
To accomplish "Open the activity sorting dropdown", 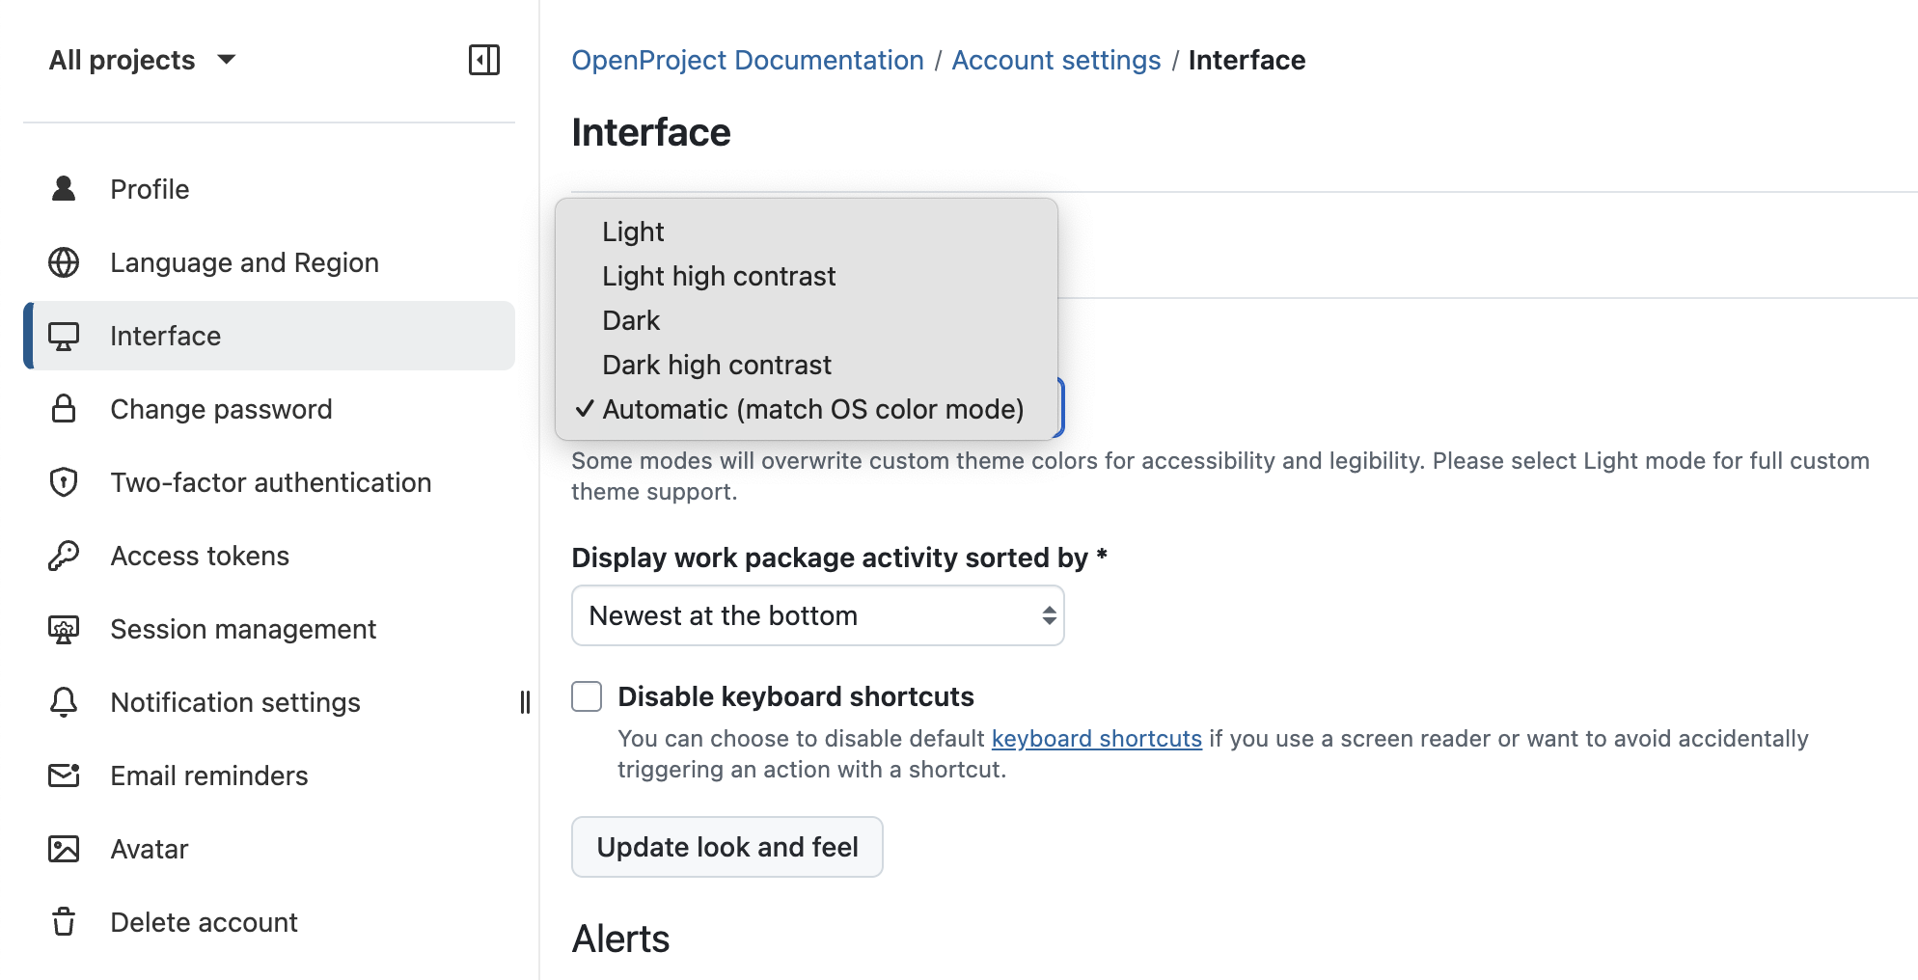I will click(x=817, y=615).
